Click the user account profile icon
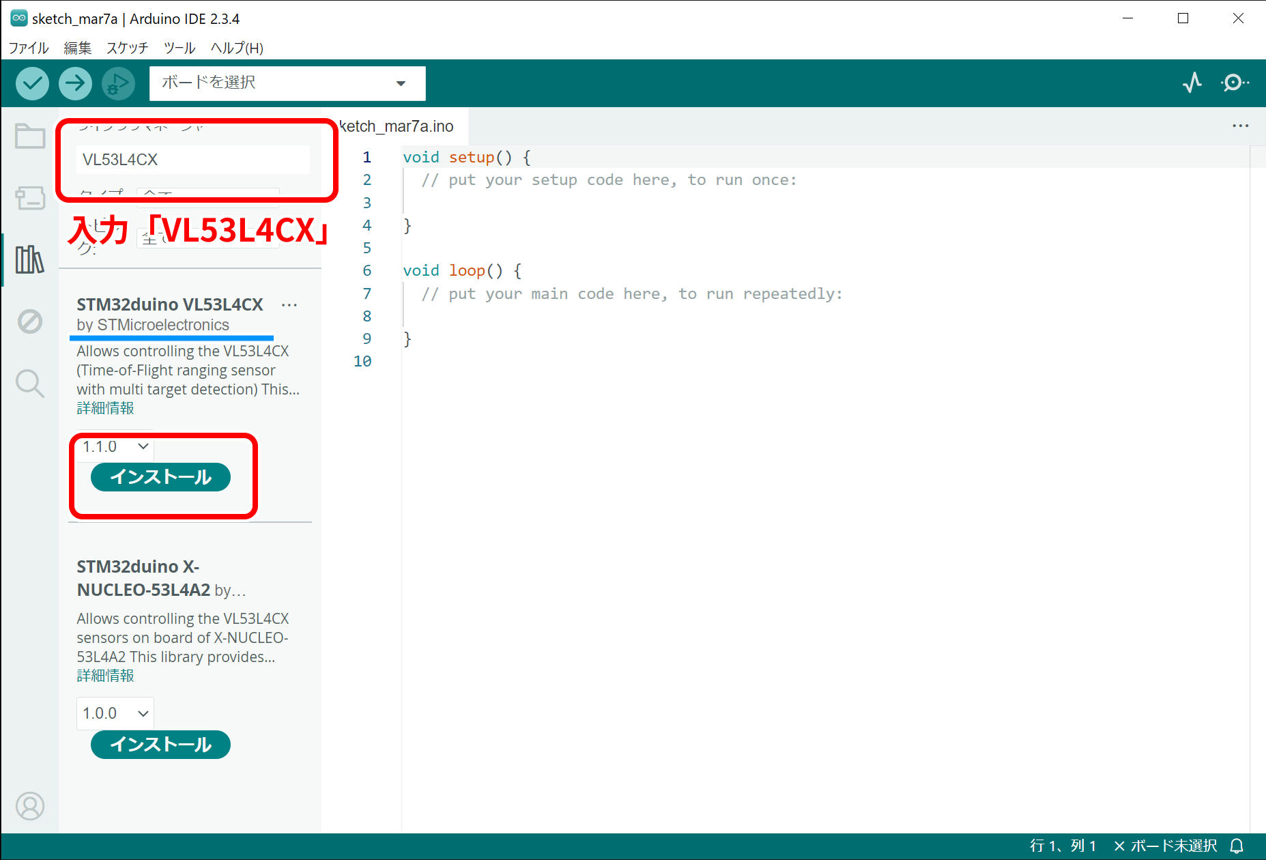1266x860 pixels. (x=30, y=806)
